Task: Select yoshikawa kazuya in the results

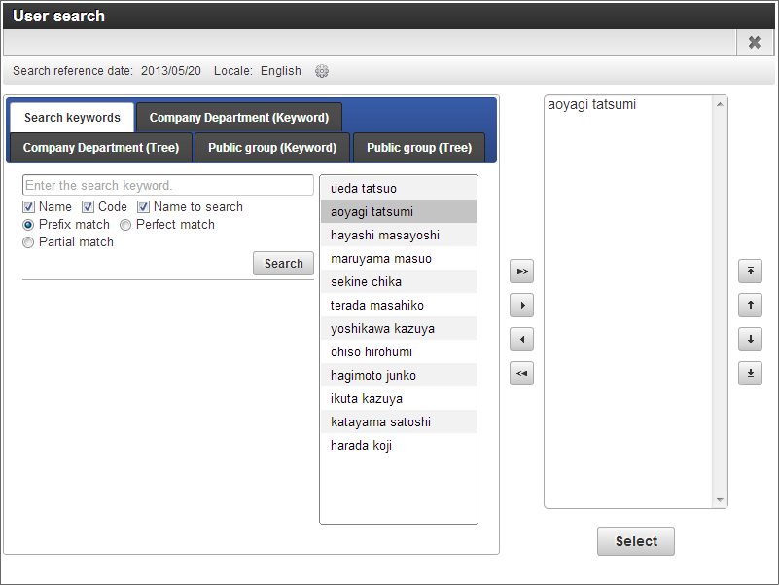Action: tap(399, 328)
